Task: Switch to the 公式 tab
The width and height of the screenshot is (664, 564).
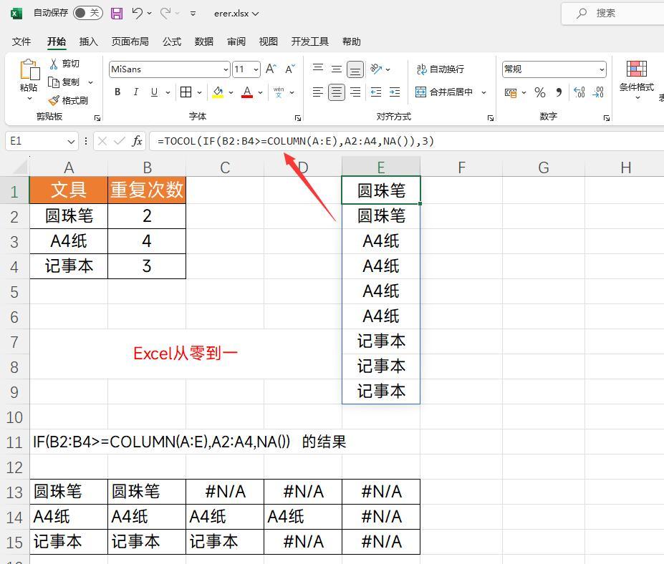Action: click(x=171, y=42)
